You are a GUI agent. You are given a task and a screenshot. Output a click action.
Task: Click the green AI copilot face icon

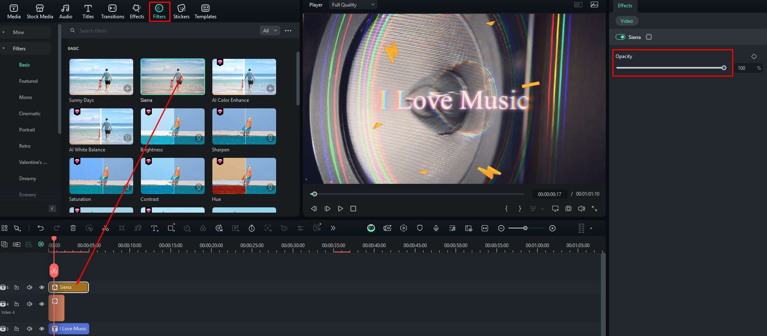pos(371,228)
